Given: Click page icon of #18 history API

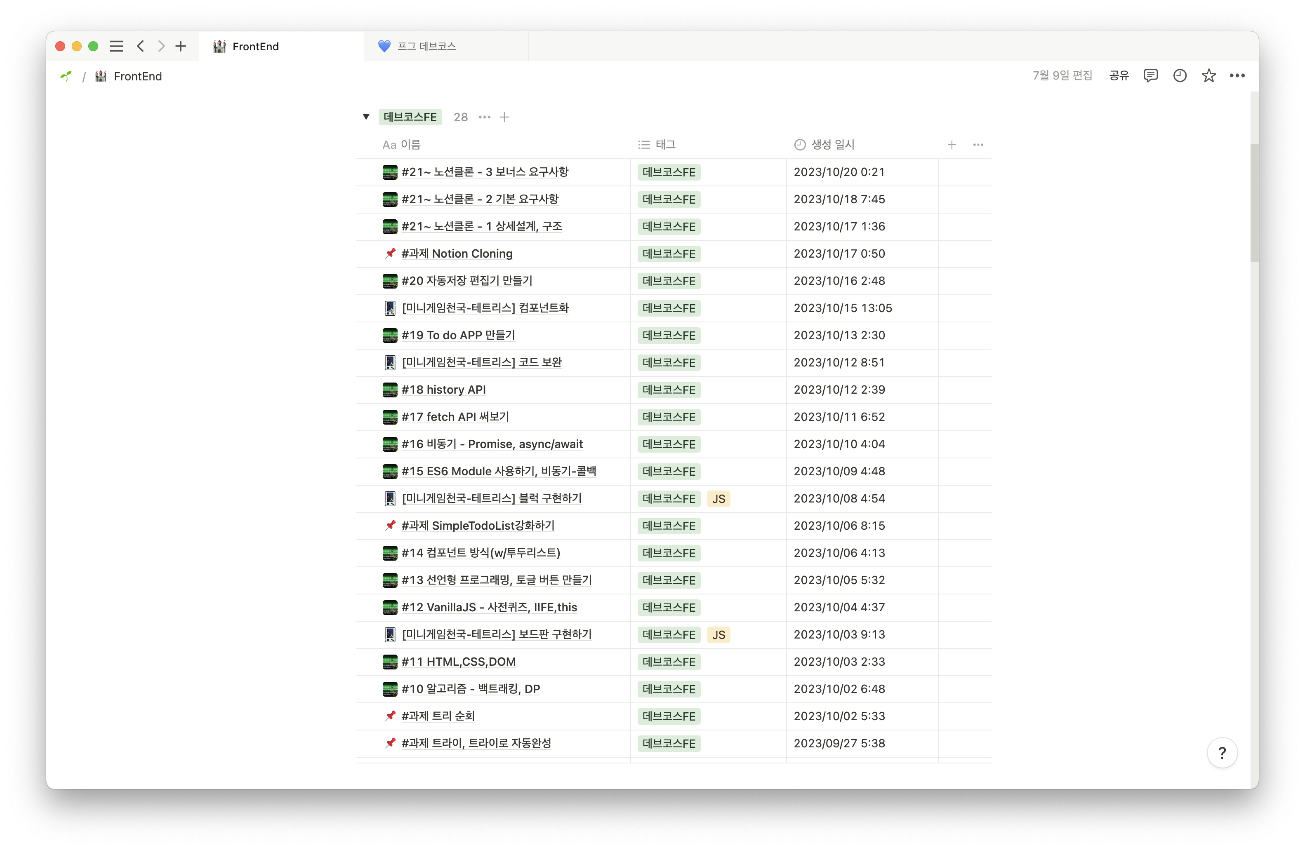Looking at the screenshot, I should point(390,390).
